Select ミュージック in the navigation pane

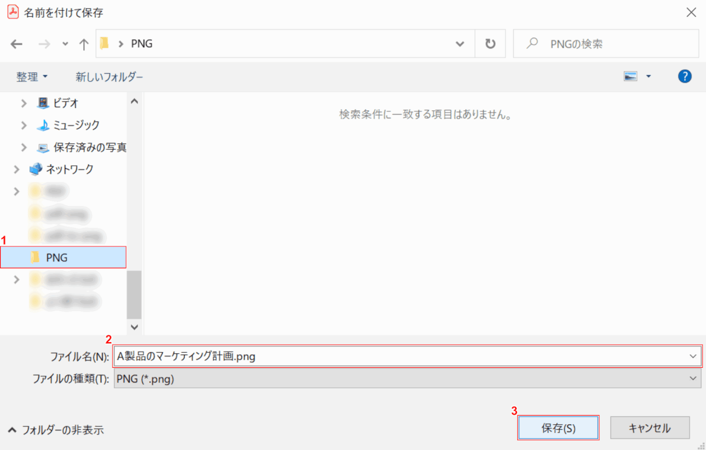[x=76, y=125]
